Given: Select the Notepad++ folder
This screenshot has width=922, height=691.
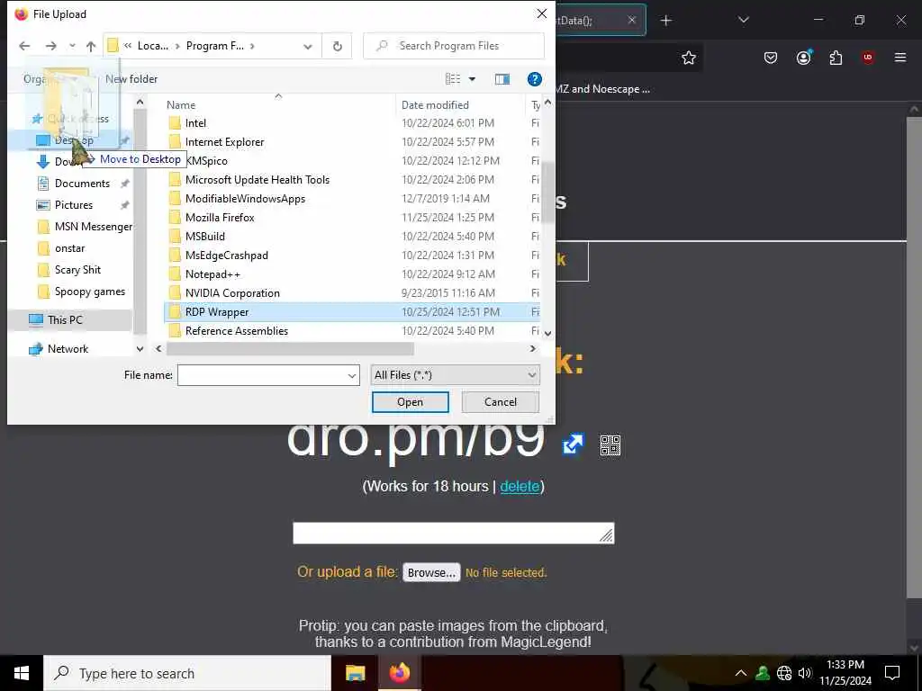Looking at the screenshot, I should tap(212, 274).
